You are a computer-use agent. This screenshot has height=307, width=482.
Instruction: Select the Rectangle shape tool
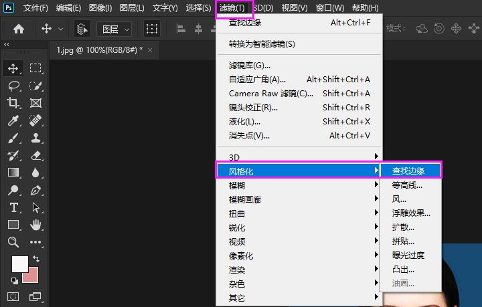[x=13, y=225]
